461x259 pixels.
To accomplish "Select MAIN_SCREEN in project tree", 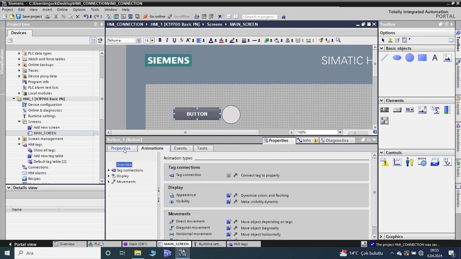I will click(x=45, y=133).
